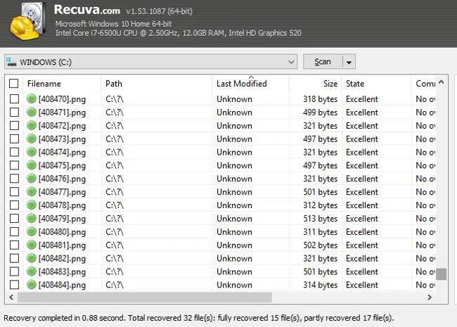Viewport: 457px width, 327px height.
Task: Click the horizontal scrollbar thumb
Action: 145,297
